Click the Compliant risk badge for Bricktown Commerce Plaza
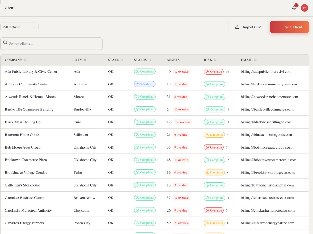 click(214, 160)
